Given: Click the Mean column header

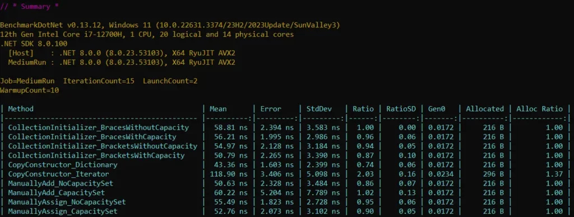Looking at the screenshot, I should pos(218,109).
